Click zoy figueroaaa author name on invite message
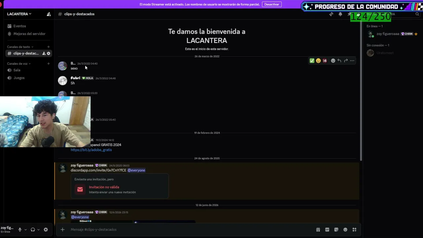The height and width of the screenshot is (238, 423). tap(82, 166)
